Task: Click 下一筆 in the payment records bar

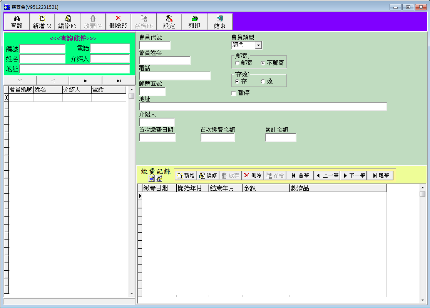Action: tap(354, 175)
